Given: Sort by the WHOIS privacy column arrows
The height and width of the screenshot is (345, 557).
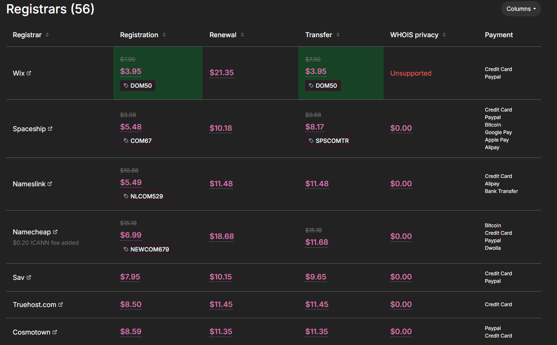Looking at the screenshot, I should [444, 35].
